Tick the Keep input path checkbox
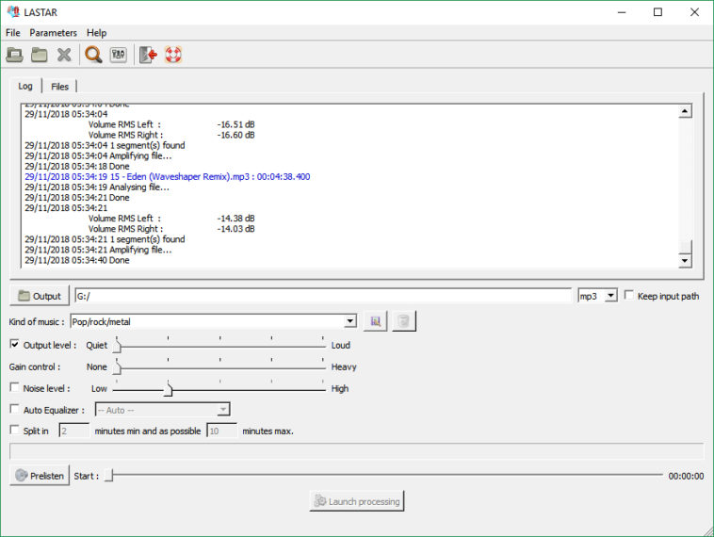 [629, 295]
